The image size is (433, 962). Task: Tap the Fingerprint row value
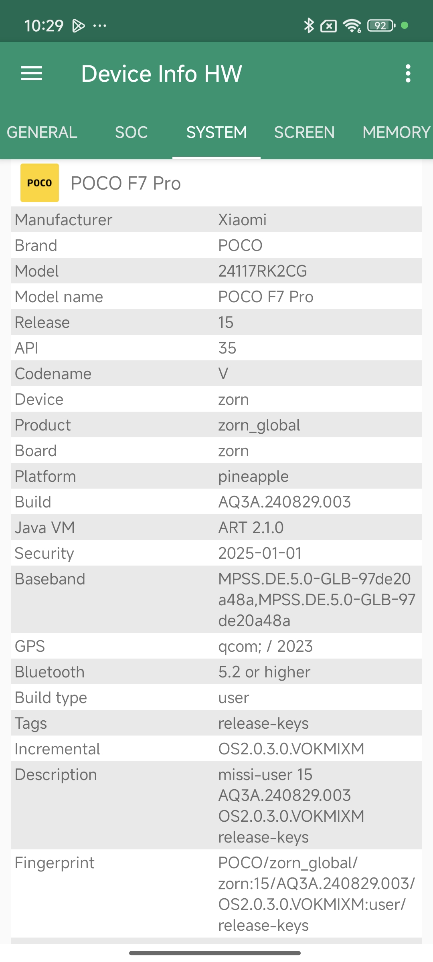pyautogui.click(x=317, y=894)
